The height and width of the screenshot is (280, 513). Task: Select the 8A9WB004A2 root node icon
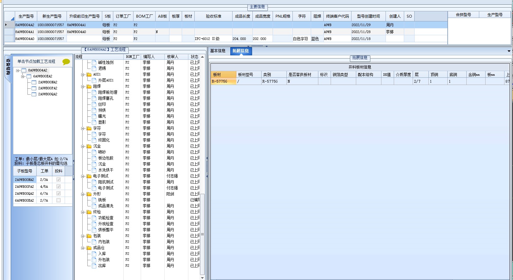pos(24,70)
